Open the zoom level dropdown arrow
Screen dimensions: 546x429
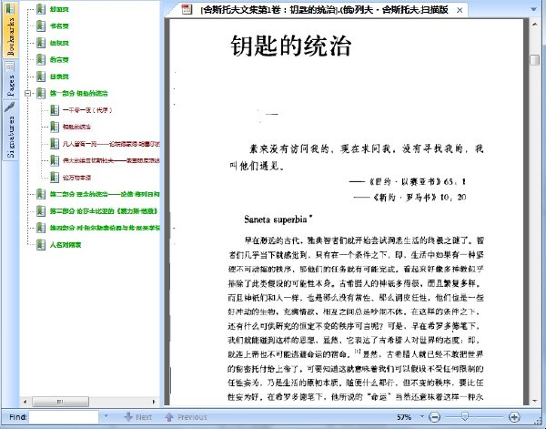pos(422,417)
